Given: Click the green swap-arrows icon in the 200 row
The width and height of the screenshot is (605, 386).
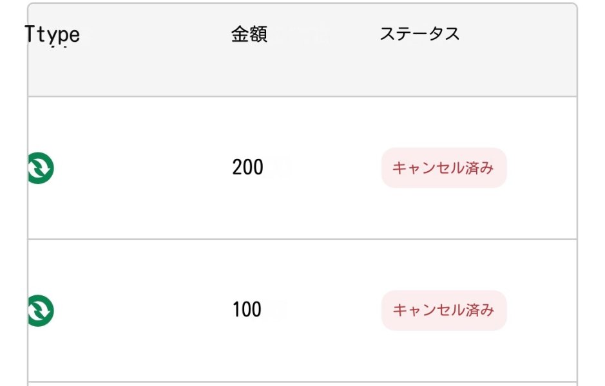Looking at the screenshot, I should 41,168.
